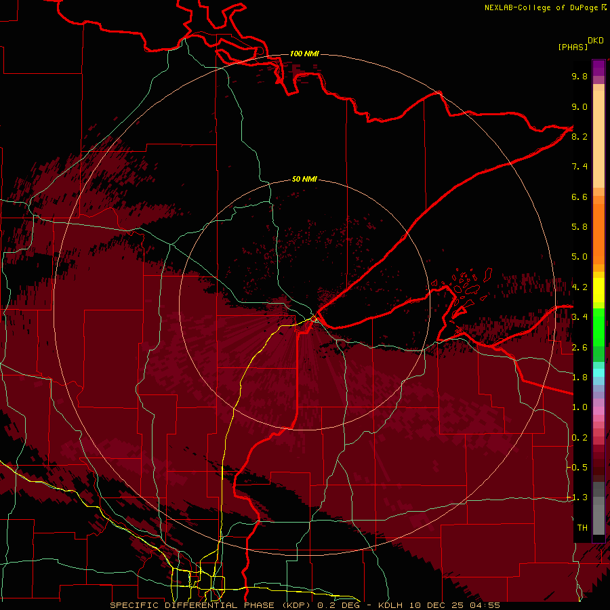Click the 0.2 DEG elevation text

pos(338,605)
